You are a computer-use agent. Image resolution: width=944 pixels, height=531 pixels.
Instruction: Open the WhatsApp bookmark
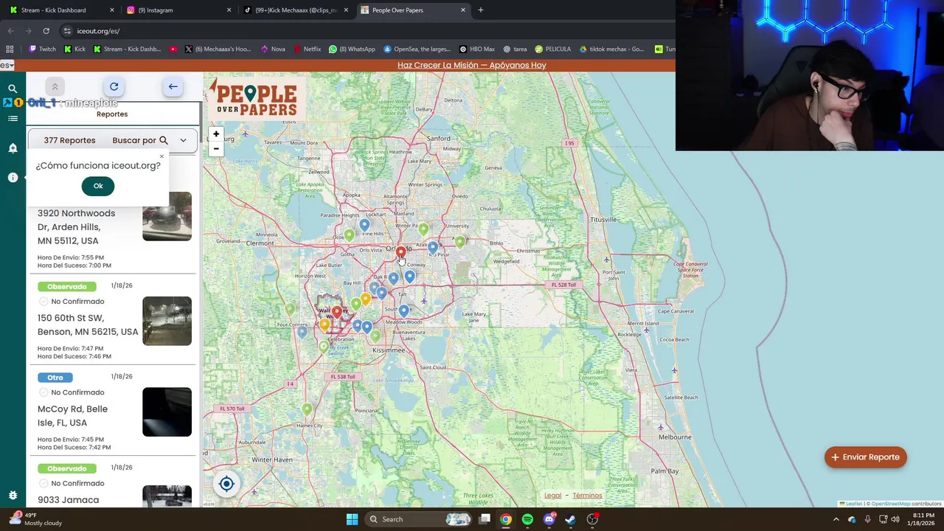coord(352,49)
